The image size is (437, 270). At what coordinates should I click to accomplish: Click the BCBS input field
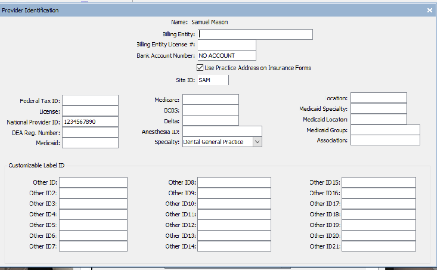pyautogui.click(x=210, y=110)
